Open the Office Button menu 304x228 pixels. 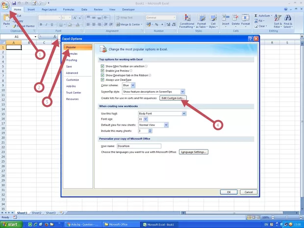(x=5, y=4)
